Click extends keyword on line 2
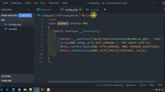 click(x=76, y=23)
